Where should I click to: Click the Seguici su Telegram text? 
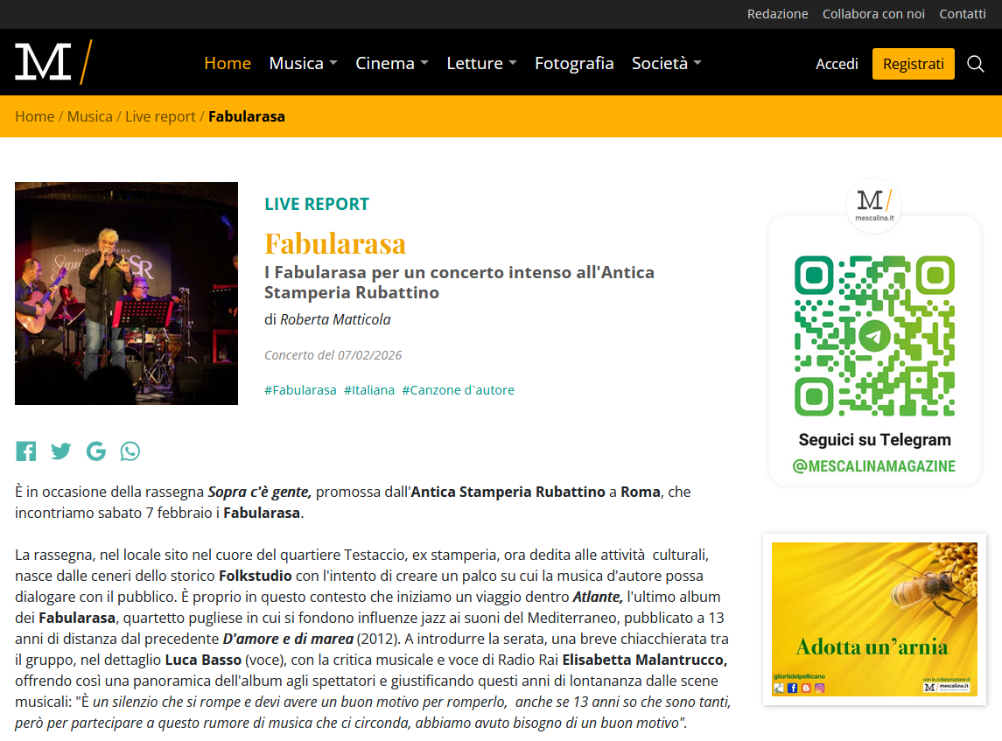pos(874,439)
